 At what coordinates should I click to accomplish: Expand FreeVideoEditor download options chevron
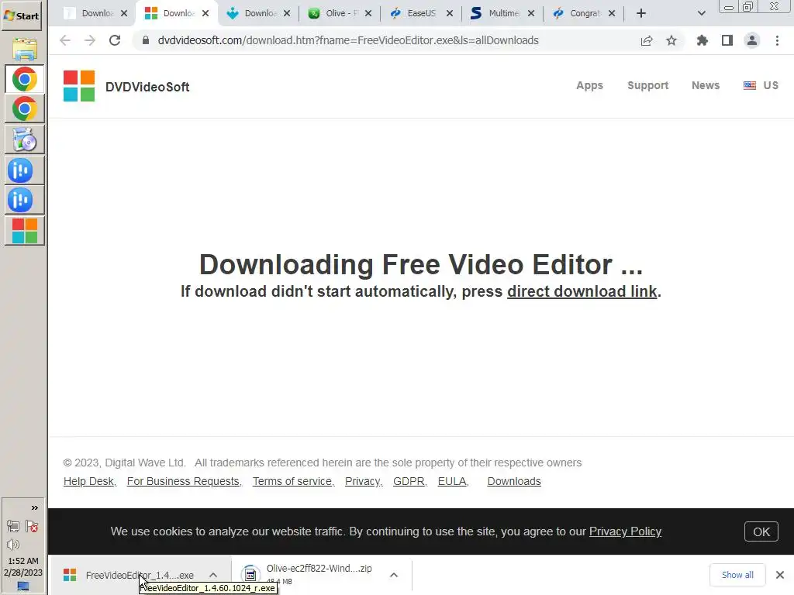point(213,576)
